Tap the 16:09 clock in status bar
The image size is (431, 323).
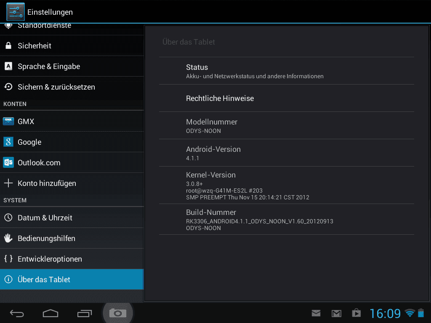(386, 313)
